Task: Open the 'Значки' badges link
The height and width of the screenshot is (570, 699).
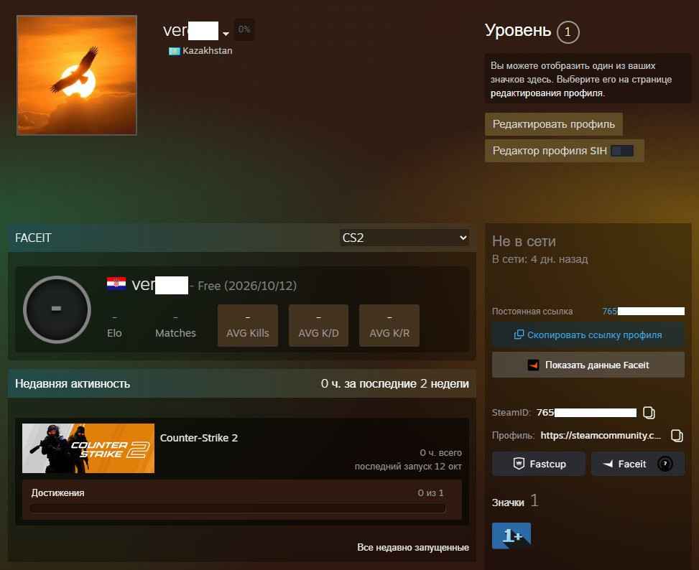Action: tap(508, 503)
